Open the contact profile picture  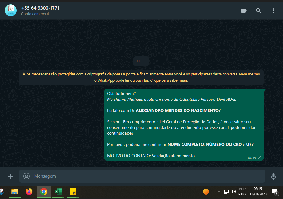11,10
